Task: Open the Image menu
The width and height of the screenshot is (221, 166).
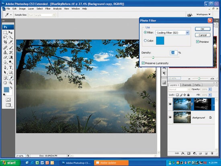Action: (x=22, y=9)
